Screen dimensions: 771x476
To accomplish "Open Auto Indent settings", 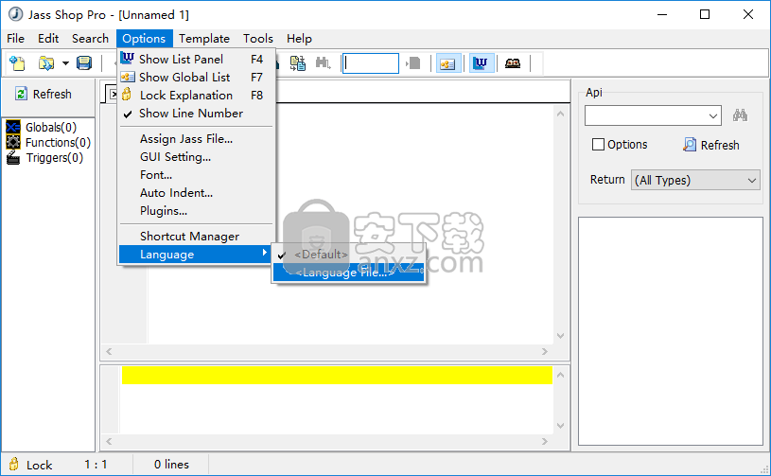I will [196, 193].
